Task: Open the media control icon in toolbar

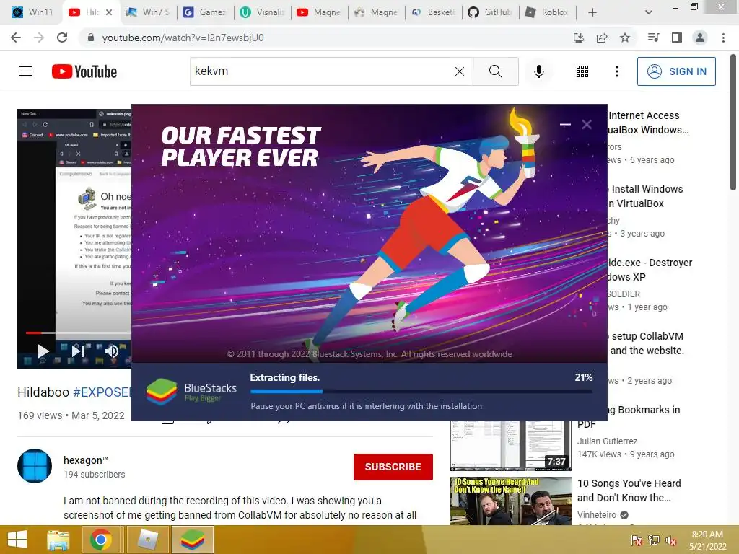Action: coord(653,38)
